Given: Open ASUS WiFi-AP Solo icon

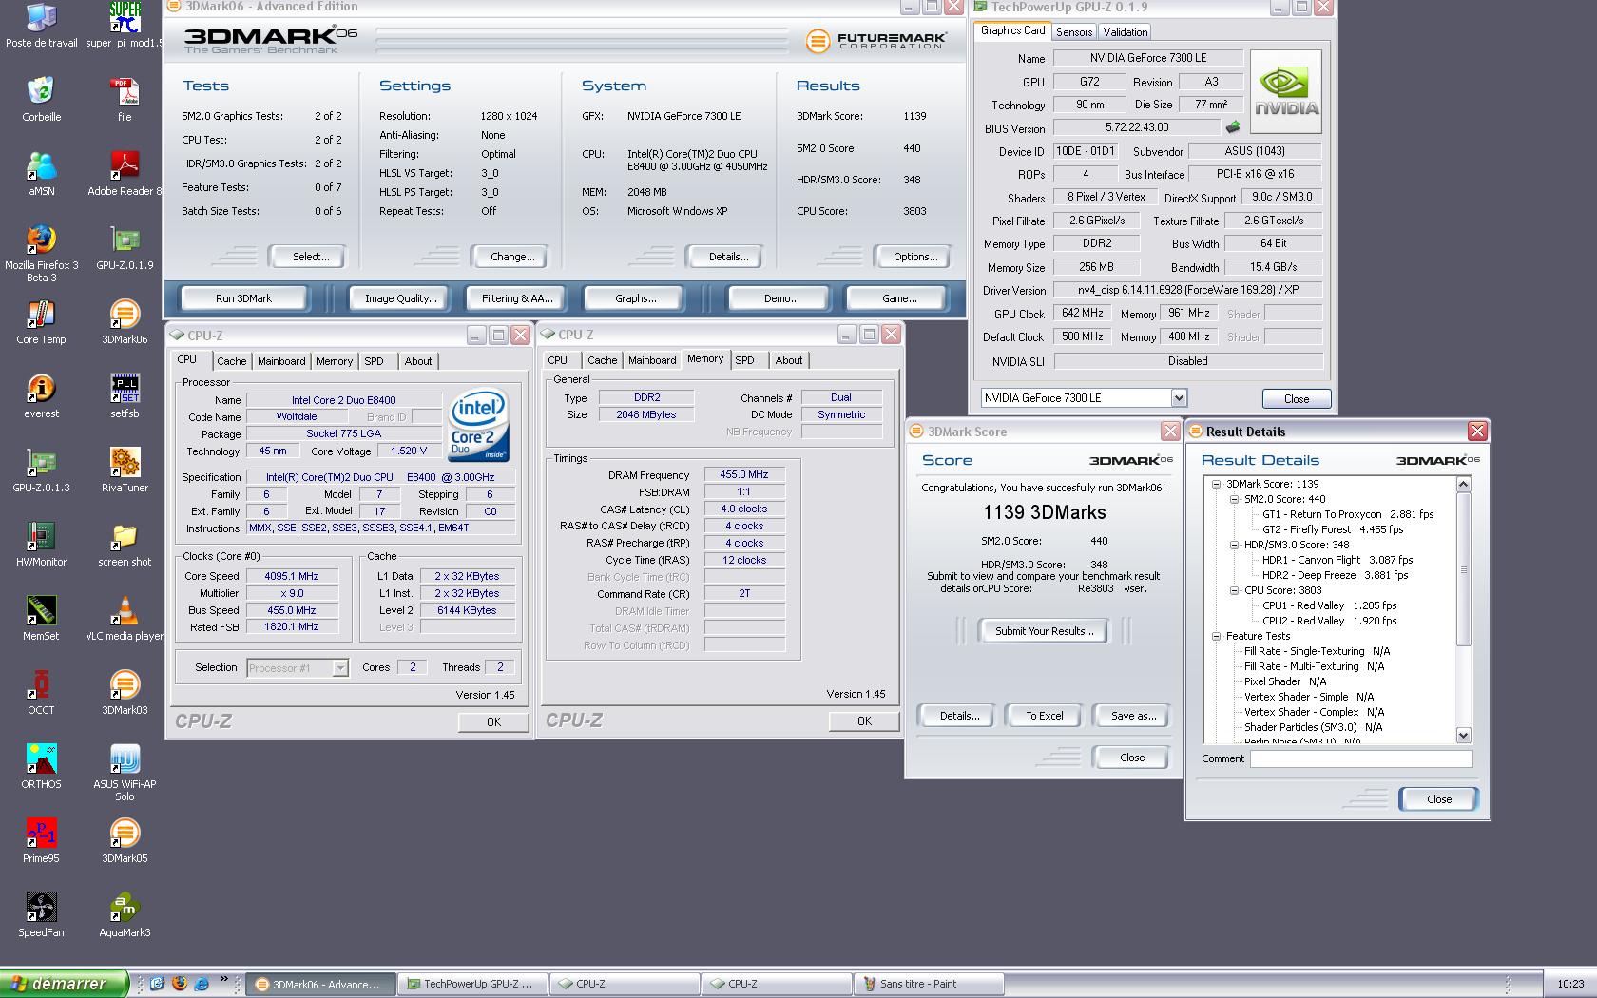Looking at the screenshot, I should pyautogui.click(x=125, y=773).
